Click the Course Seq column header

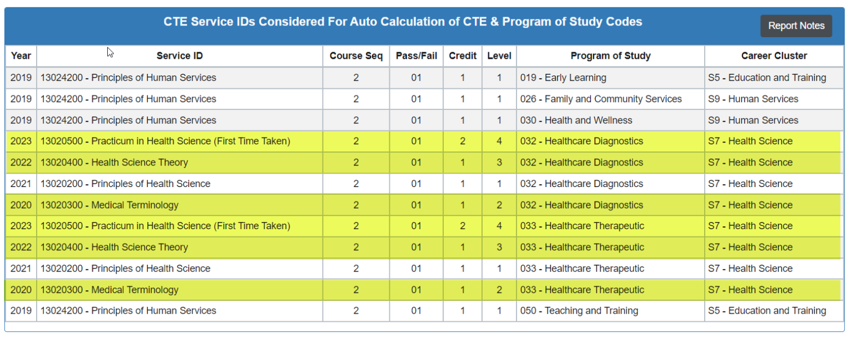(x=355, y=56)
